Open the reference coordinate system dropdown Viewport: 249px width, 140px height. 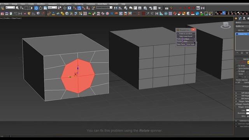52,7
